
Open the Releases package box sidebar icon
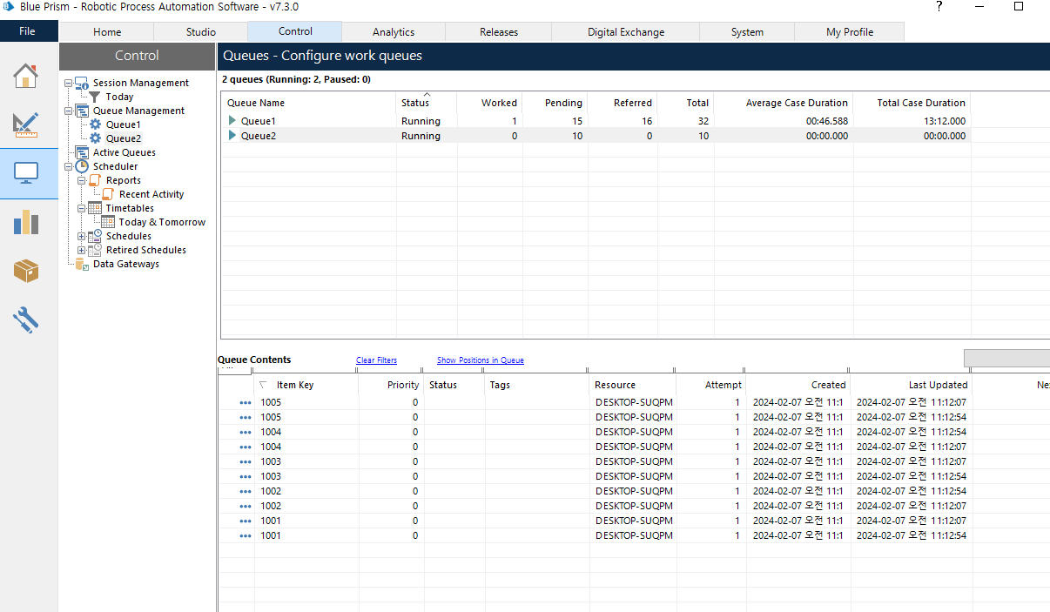tap(26, 271)
